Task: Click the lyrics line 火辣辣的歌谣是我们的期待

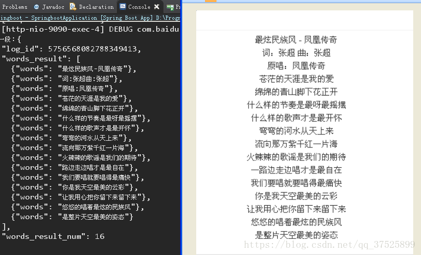Action: click(x=296, y=157)
